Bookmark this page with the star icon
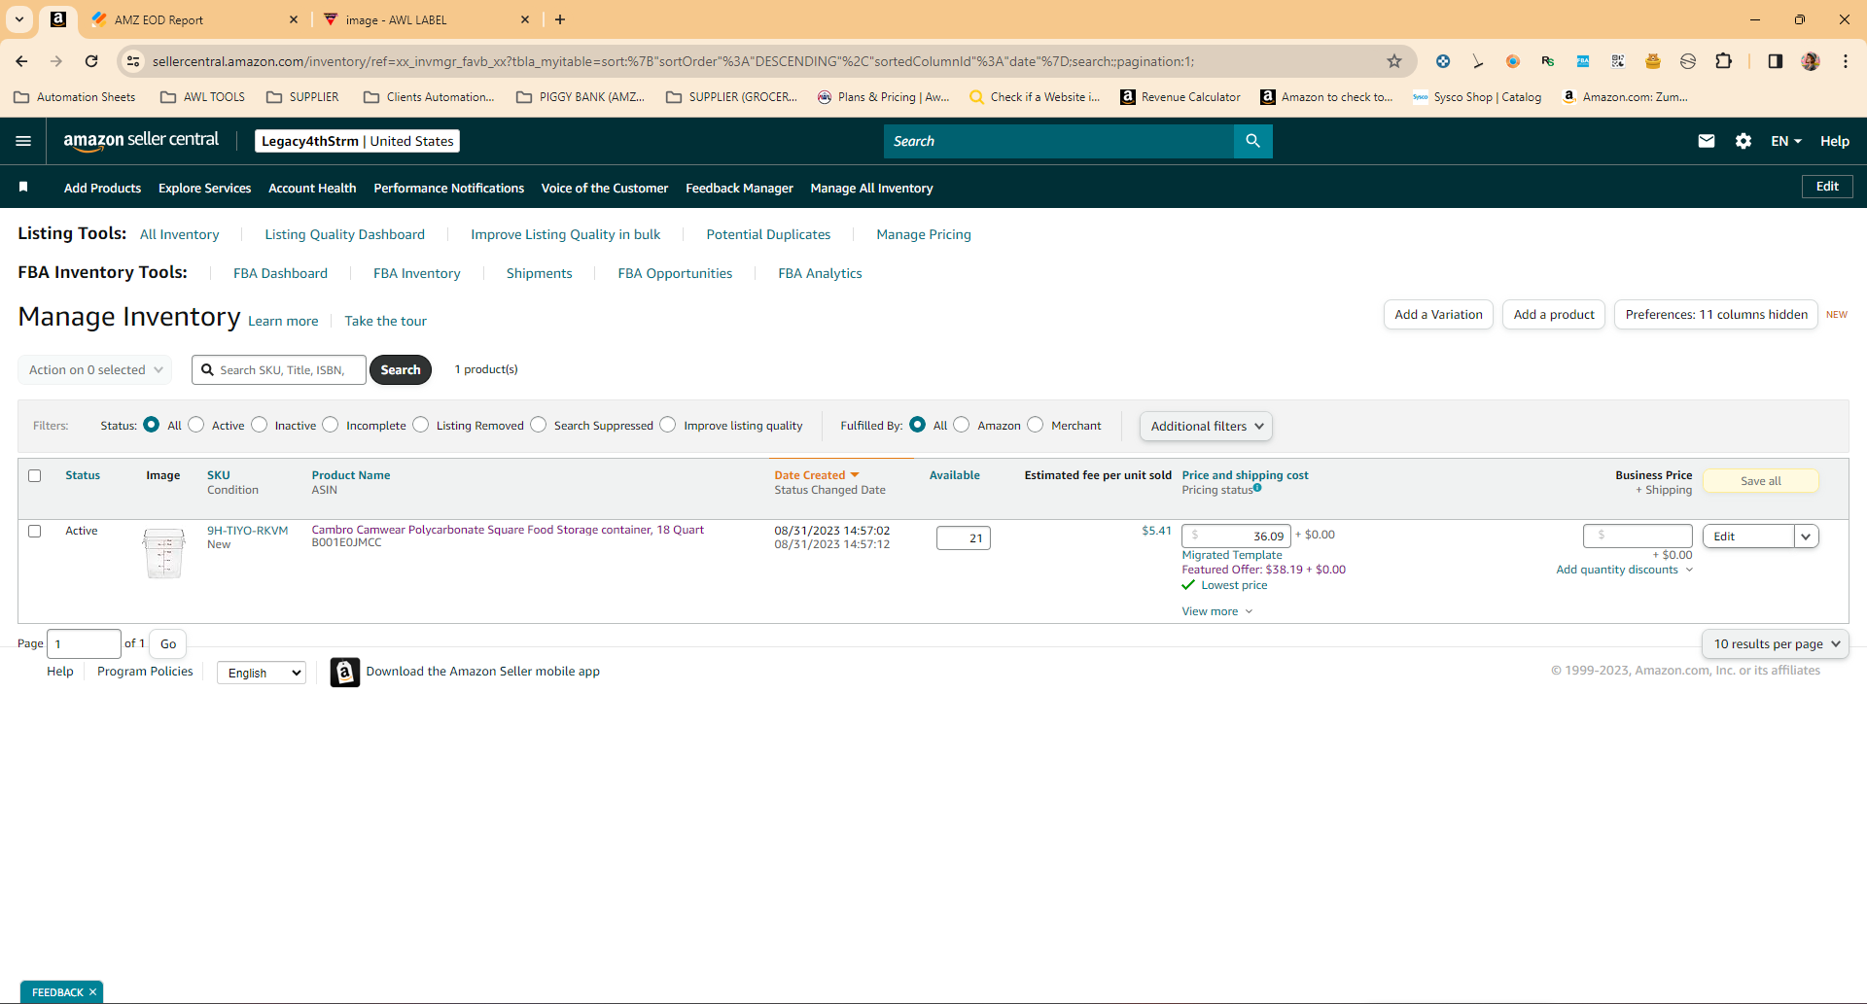Image resolution: width=1867 pixels, height=1004 pixels. click(1394, 61)
